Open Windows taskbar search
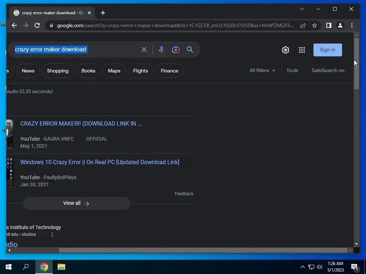Screen dimensions: 366x274 (26, 267)
